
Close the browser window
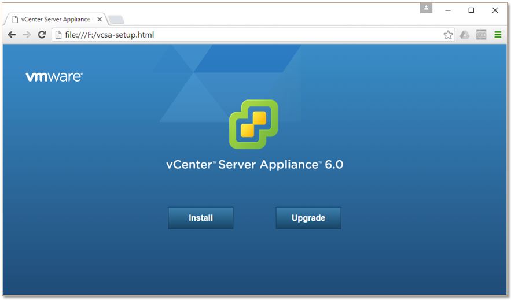tap(495, 10)
